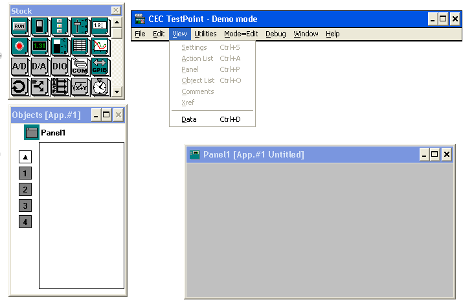Select the COM serial port stock object

point(80,67)
